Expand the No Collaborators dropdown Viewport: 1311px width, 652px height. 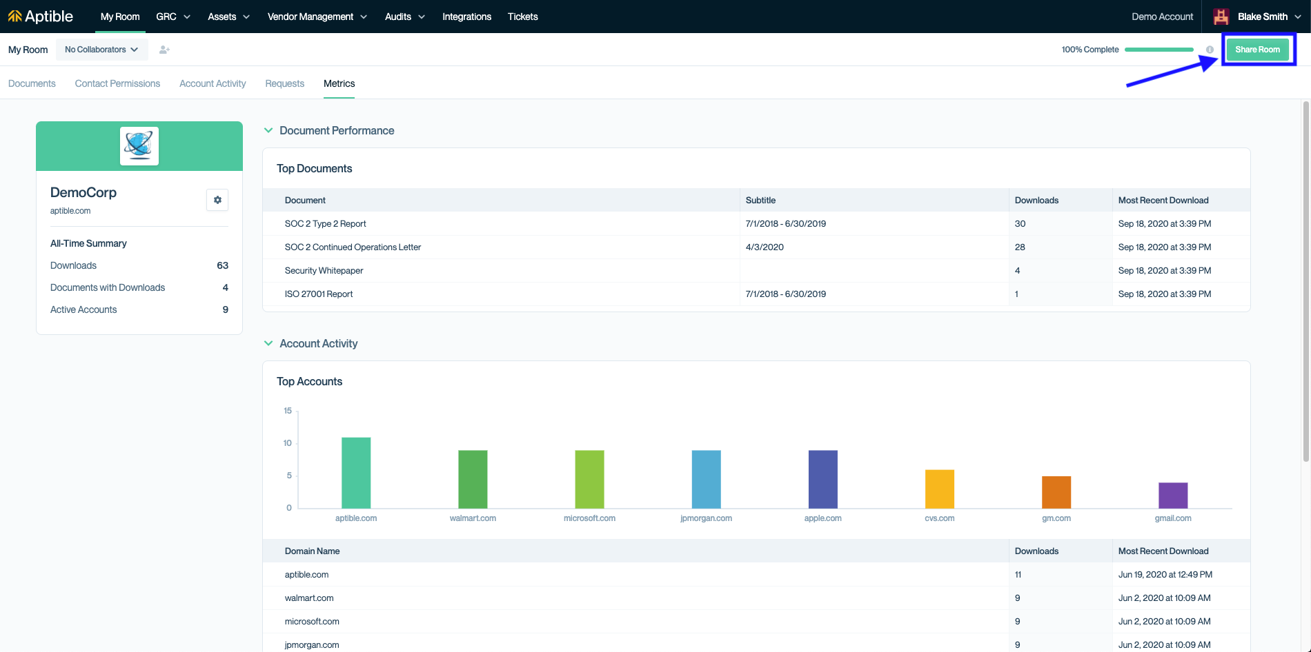pyautogui.click(x=102, y=50)
